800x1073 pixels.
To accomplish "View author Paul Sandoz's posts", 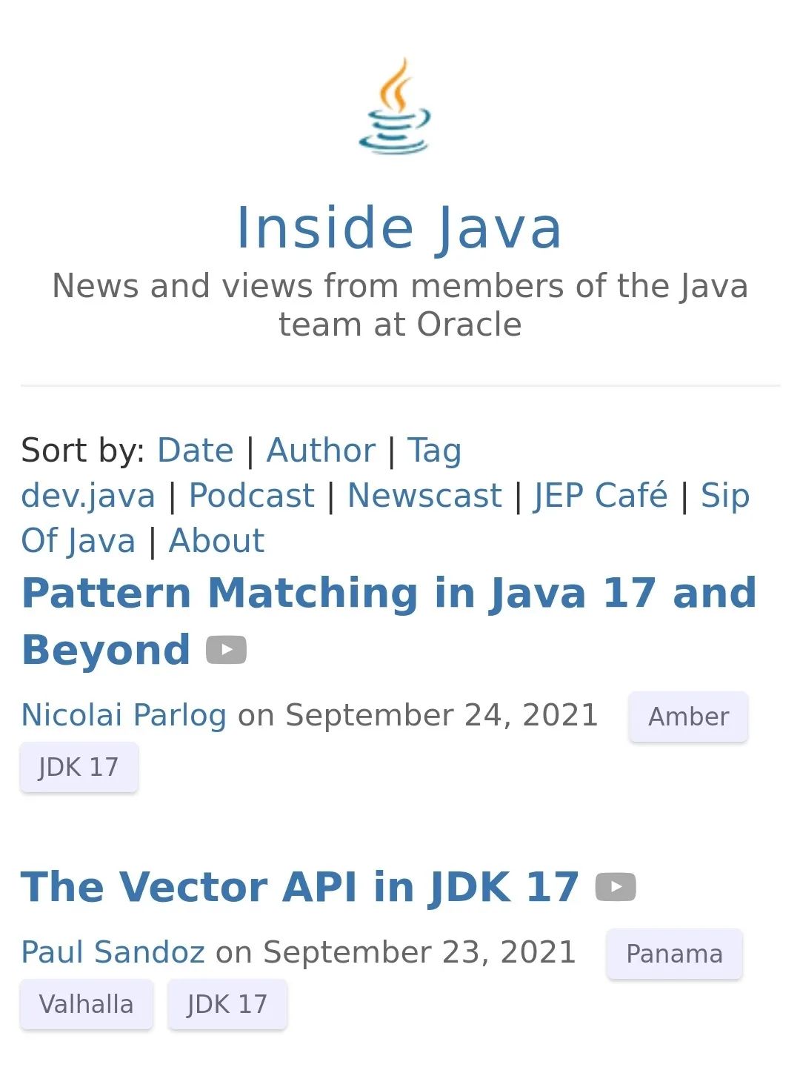I will (x=113, y=952).
